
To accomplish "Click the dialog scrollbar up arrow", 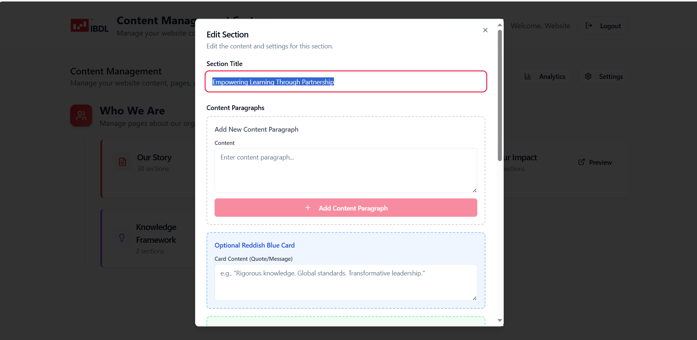I will click(500, 25).
